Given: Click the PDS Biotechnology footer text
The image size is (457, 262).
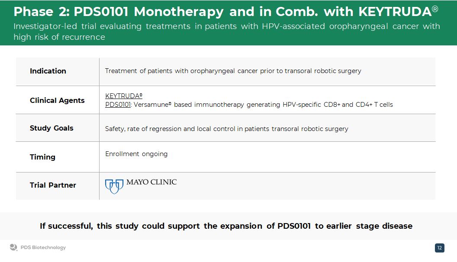Looking at the screenshot, I should pyautogui.click(x=43, y=248).
